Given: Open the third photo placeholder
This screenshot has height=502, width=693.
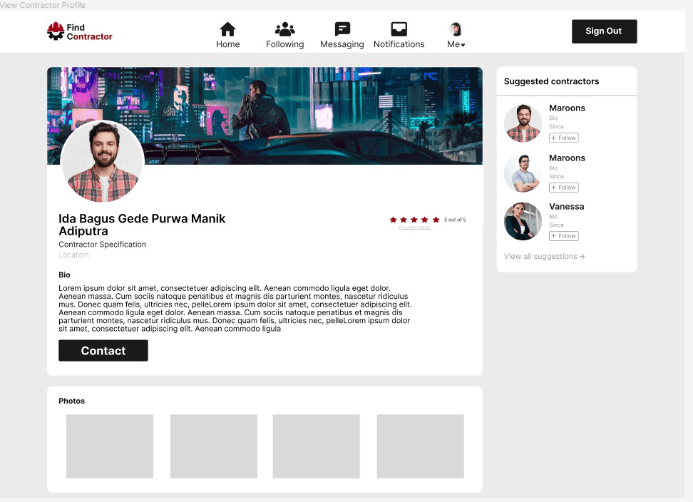Looking at the screenshot, I should pyautogui.click(x=316, y=446).
